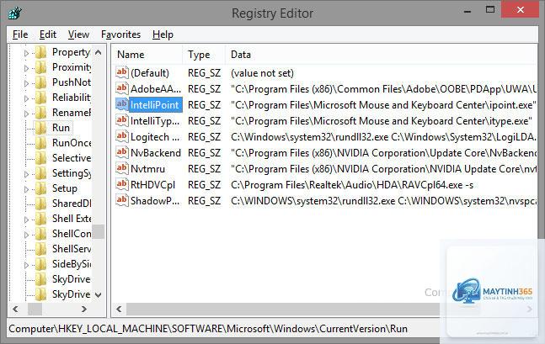Image resolution: width=545 pixels, height=344 pixels.
Task: Expand the Property key
Action: (x=26, y=53)
